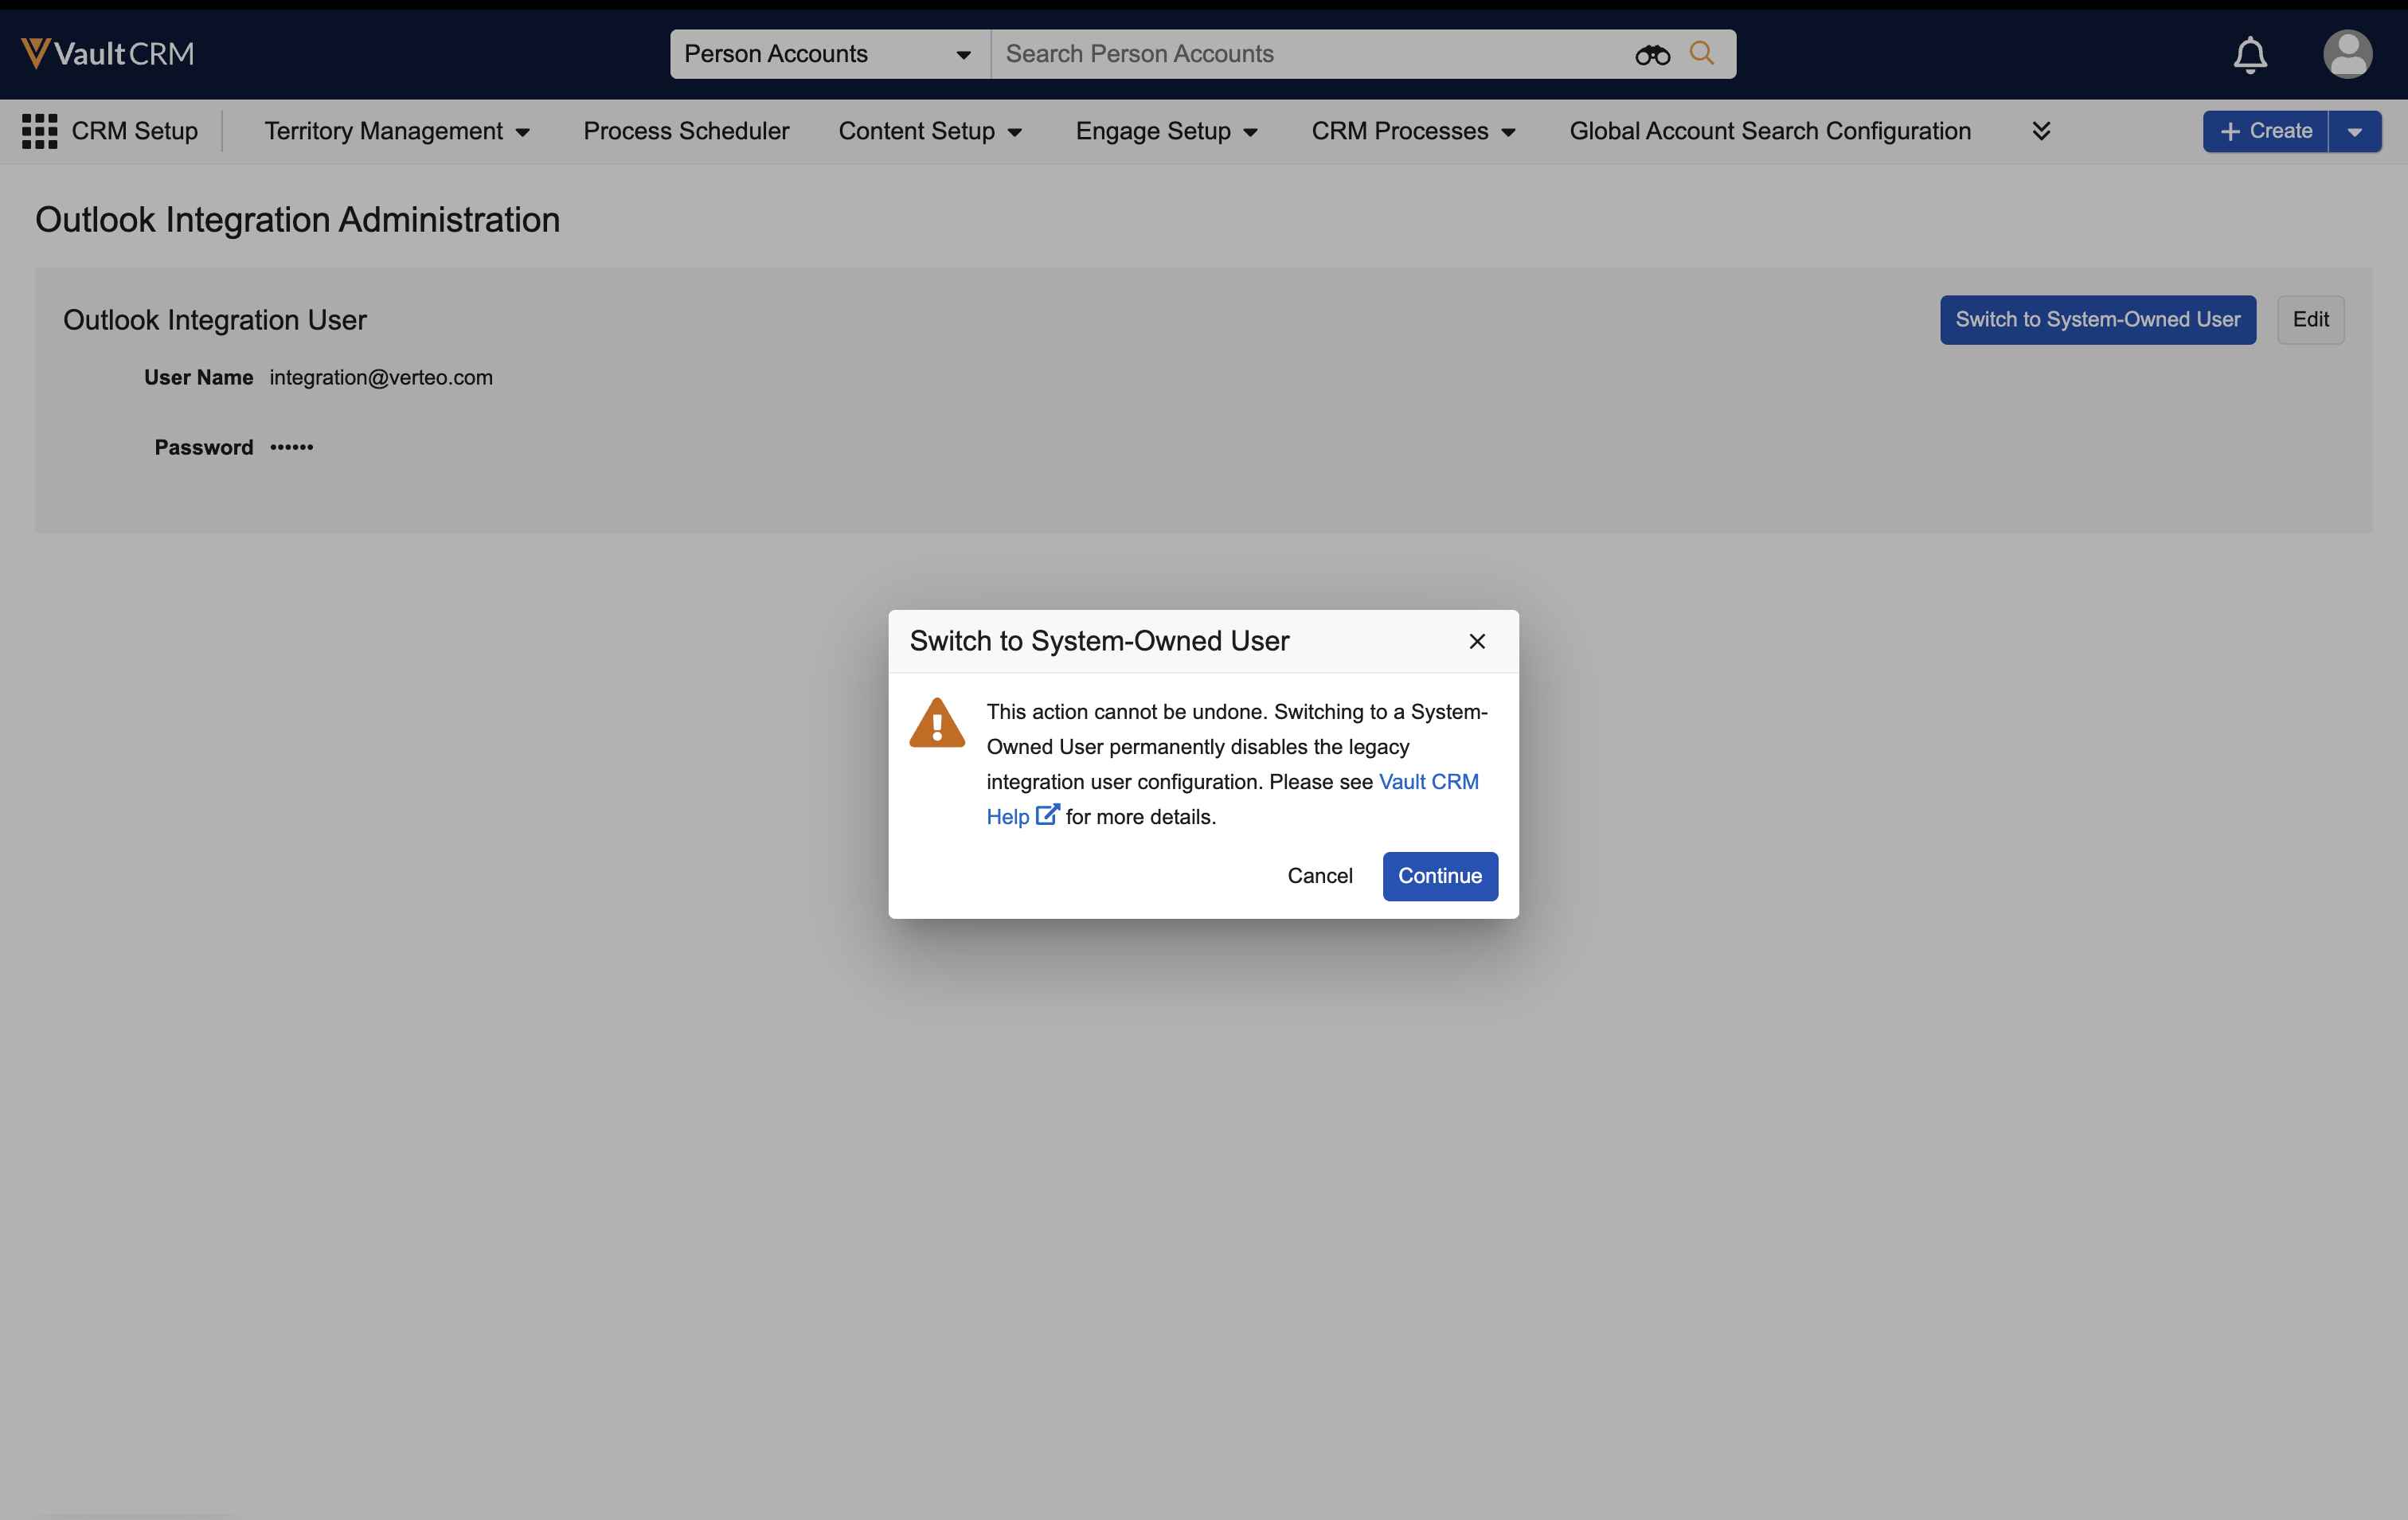The width and height of the screenshot is (2408, 1520).
Task: Click the Vault CRM logo
Action: 108,53
